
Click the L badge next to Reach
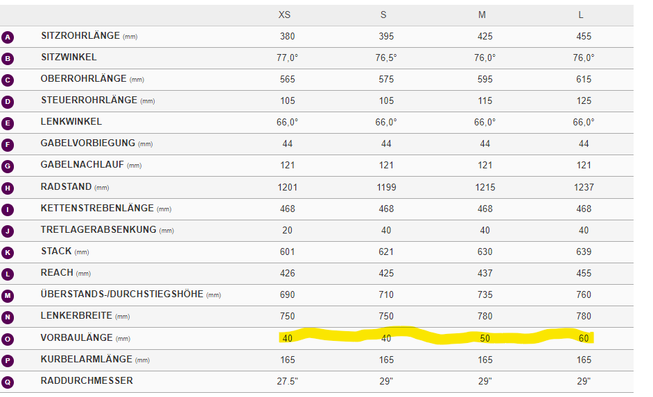coord(8,274)
